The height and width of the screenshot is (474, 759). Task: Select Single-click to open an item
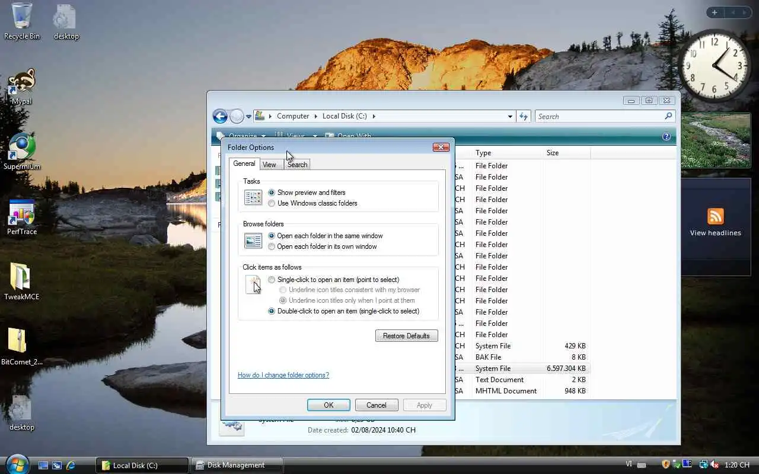point(334,280)
